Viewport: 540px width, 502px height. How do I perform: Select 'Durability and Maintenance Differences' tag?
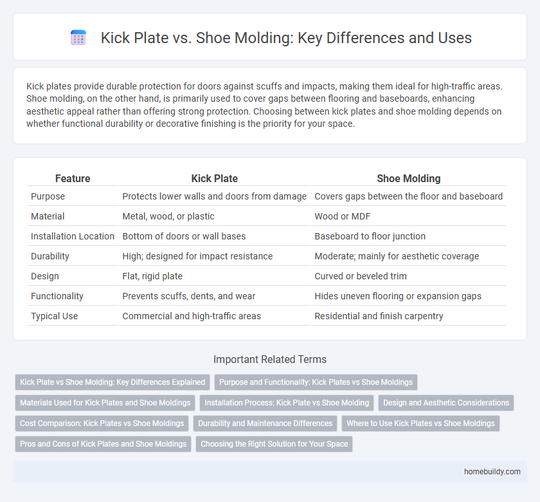265,423
